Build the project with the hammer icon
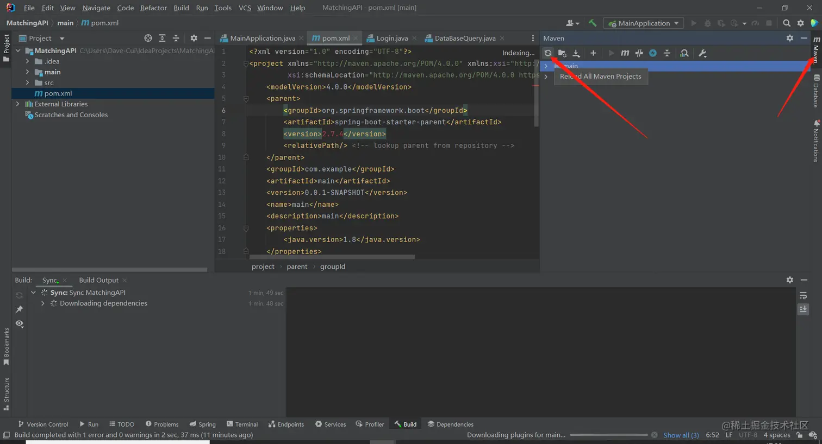The image size is (822, 444). (x=593, y=23)
